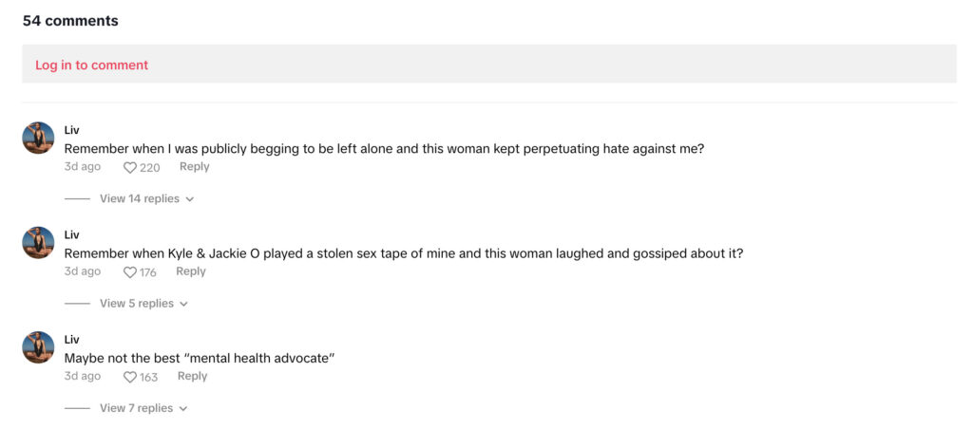Expand View 7 replies
973x429 pixels.
pos(137,408)
